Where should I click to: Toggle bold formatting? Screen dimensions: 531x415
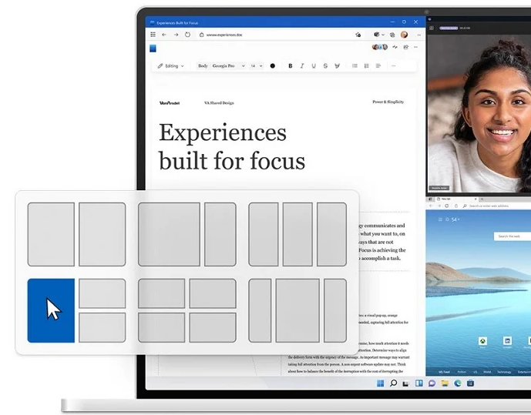[291, 66]
